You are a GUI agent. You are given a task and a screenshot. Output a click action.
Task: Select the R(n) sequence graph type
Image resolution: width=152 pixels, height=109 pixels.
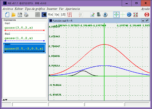[50, 15]
